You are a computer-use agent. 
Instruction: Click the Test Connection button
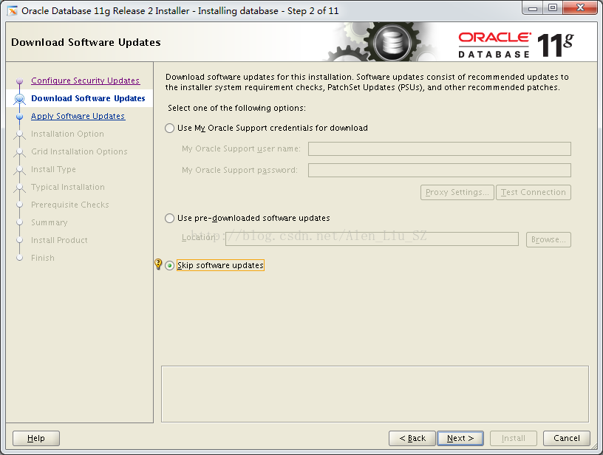click(x=534, y=193)
